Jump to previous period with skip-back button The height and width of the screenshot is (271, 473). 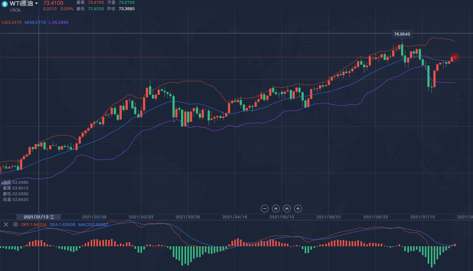pos(276,209)
